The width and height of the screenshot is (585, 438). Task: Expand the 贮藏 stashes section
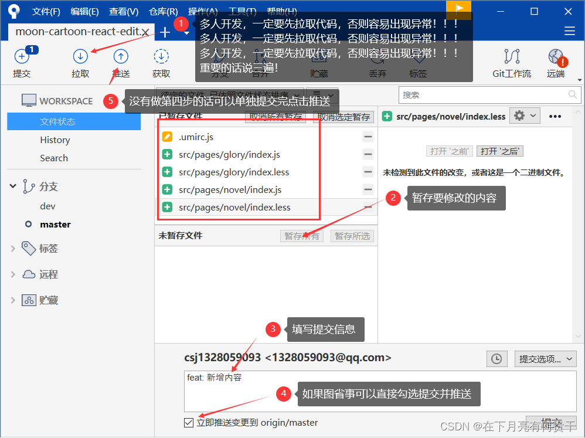coord(13,300)
